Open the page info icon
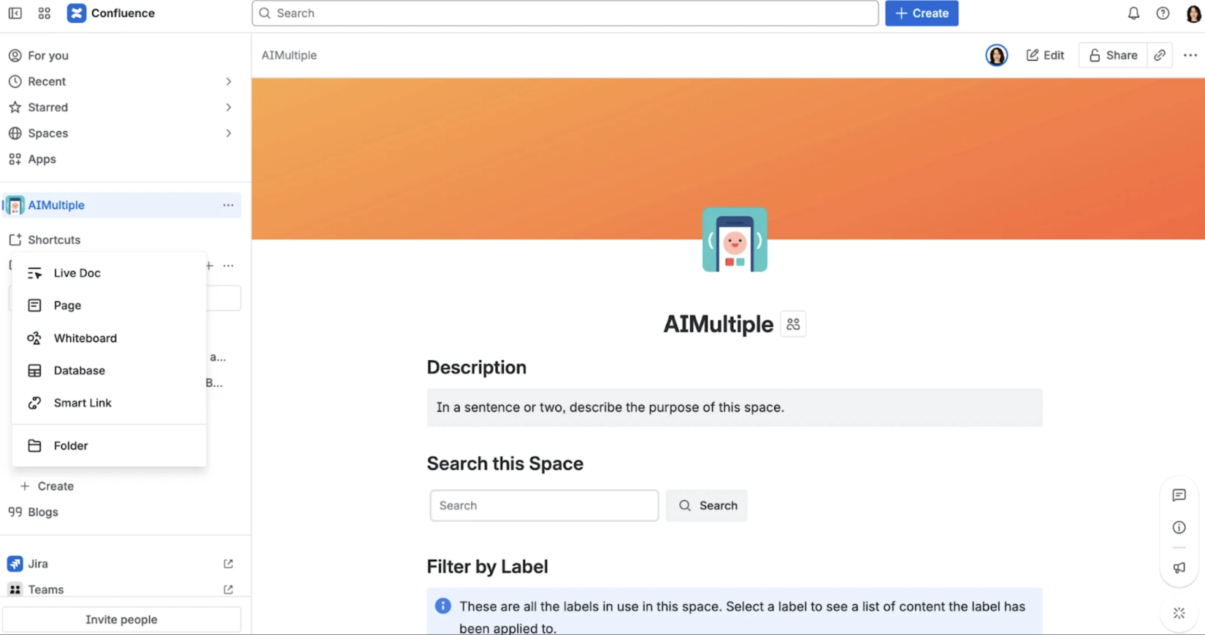 [1179, 528]
